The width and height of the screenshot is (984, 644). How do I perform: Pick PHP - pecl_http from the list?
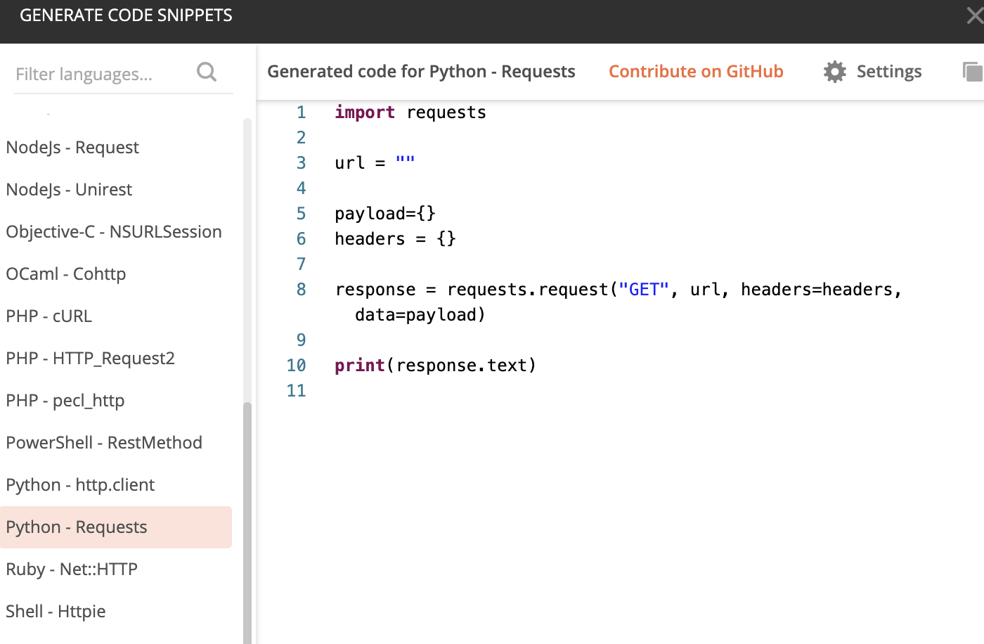(116, 401)
